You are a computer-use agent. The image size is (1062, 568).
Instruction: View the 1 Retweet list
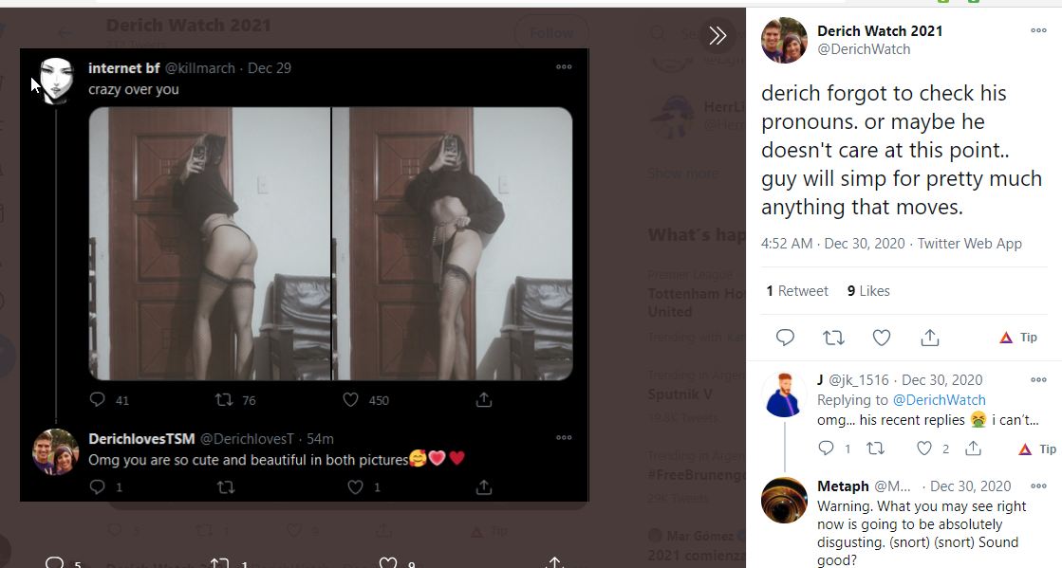[x=797, y=291]
